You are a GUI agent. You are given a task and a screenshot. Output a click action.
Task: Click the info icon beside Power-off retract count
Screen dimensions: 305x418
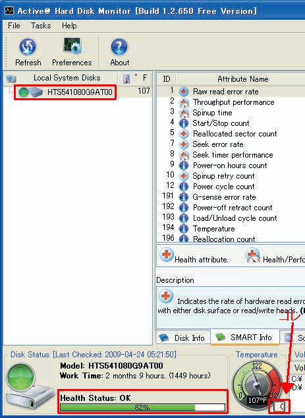tap(184, 208)
